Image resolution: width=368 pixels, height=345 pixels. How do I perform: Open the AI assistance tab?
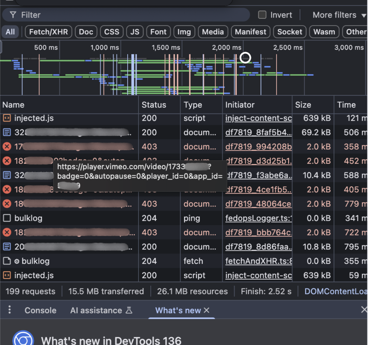(96, 310)
